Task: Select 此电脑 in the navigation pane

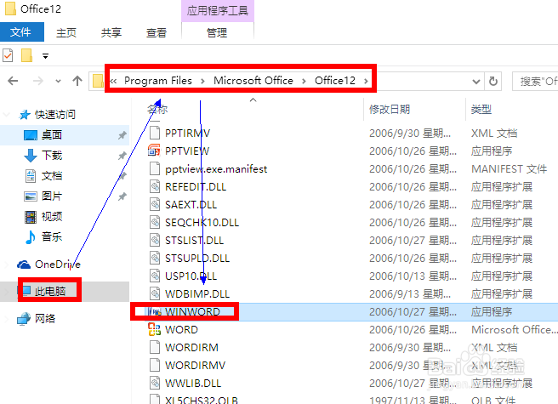Action: tap(50, 291)
